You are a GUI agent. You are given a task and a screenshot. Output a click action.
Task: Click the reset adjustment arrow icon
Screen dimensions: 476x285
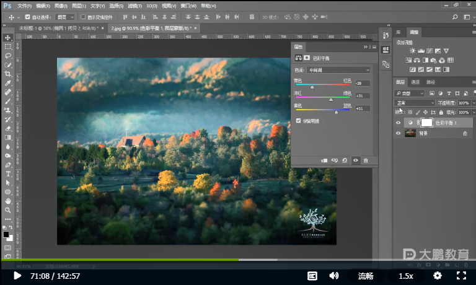345,160
